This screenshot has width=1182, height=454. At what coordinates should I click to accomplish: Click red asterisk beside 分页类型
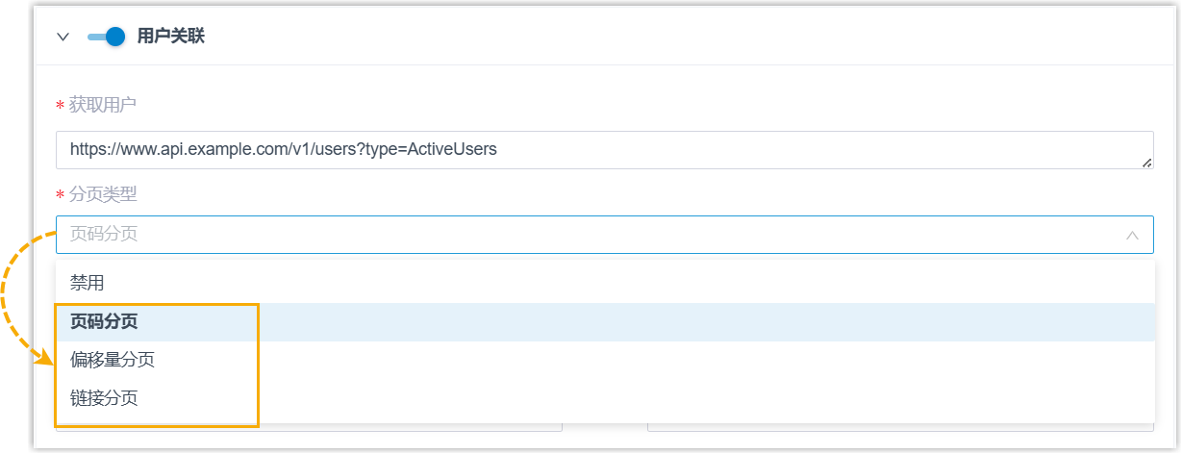pos(61,196)
